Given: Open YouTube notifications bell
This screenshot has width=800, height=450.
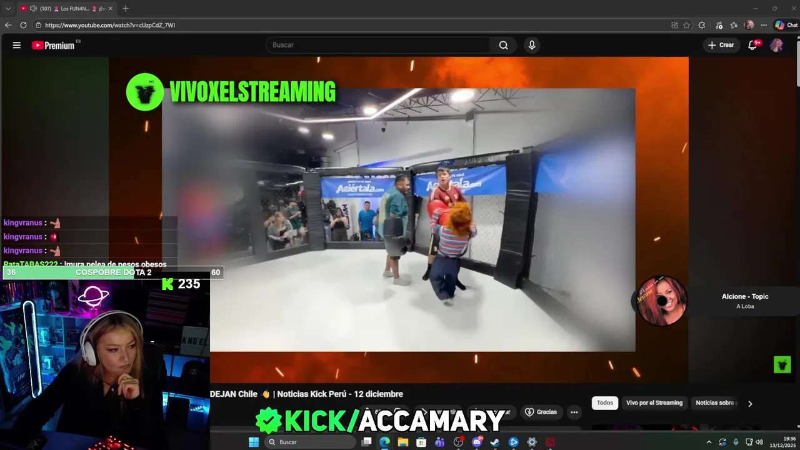Looking at the screenshot, I should click(x=753, y=45).
